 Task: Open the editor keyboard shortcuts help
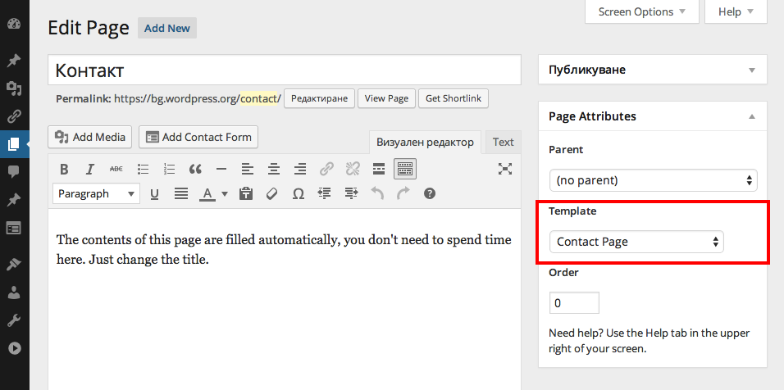point(429,193)
